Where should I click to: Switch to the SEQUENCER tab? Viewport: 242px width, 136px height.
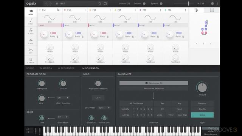tap(66, 68)
